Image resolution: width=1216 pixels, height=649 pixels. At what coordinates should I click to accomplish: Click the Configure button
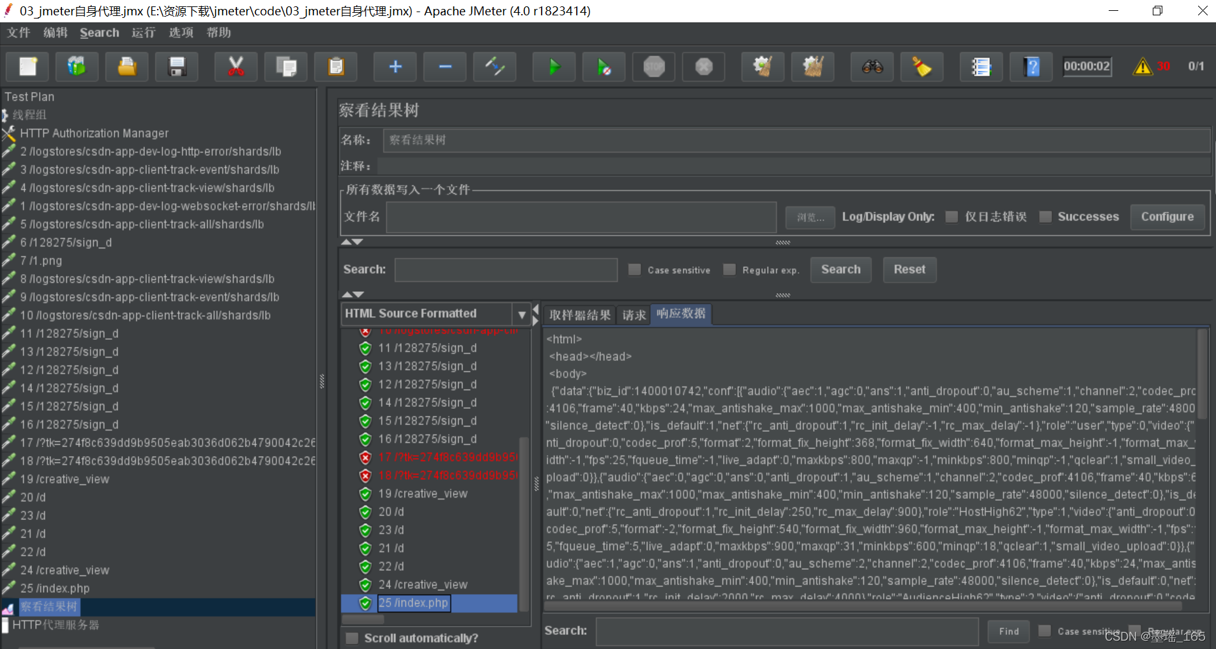tap(1167, 217)
